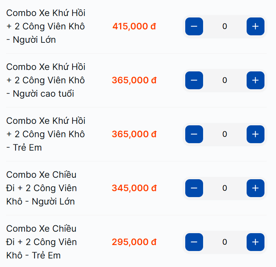The width and height of the screenshot is (276, 267).
Task: Click the 345,000 đ price
Action: click(134, 188)
